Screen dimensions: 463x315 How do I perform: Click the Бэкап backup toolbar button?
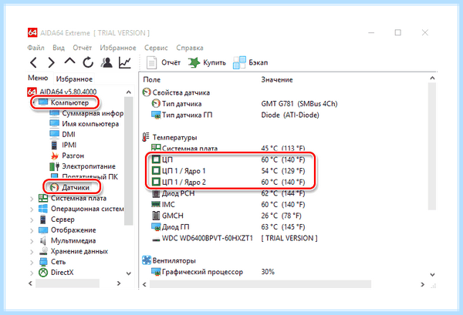(x=251, y=62)
